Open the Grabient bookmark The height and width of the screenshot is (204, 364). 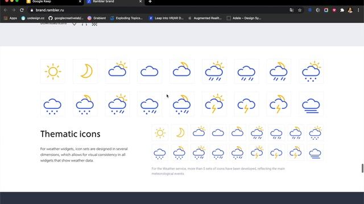click(97, 18)
